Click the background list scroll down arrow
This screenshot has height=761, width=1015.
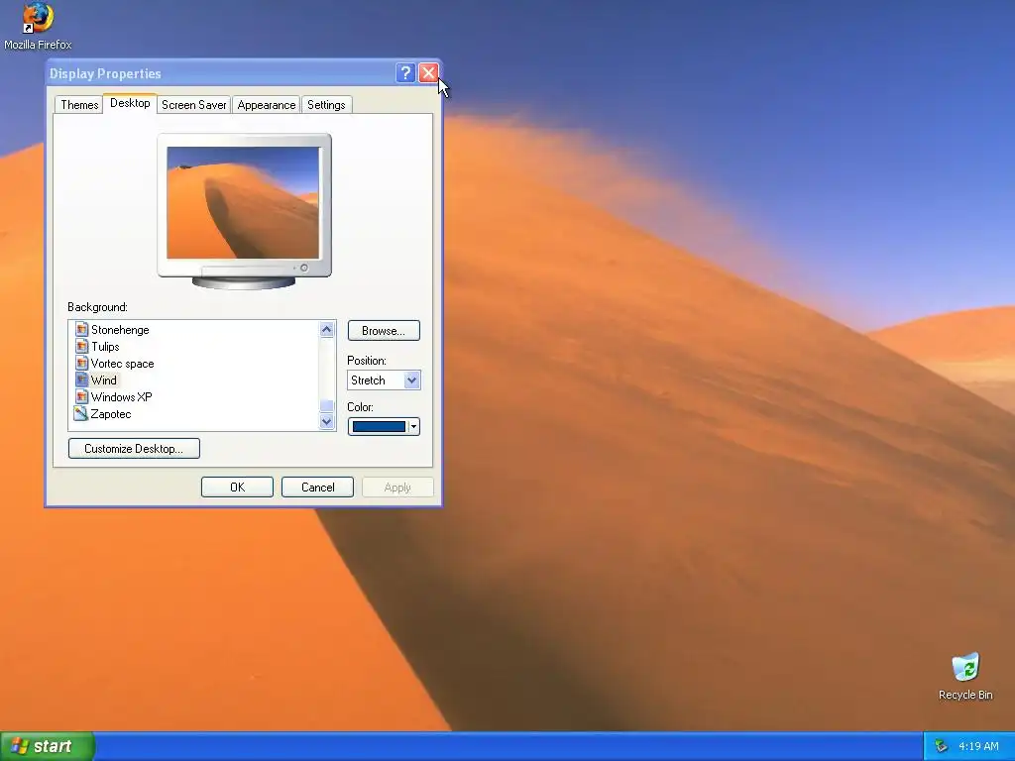click(x=327, y=421)
